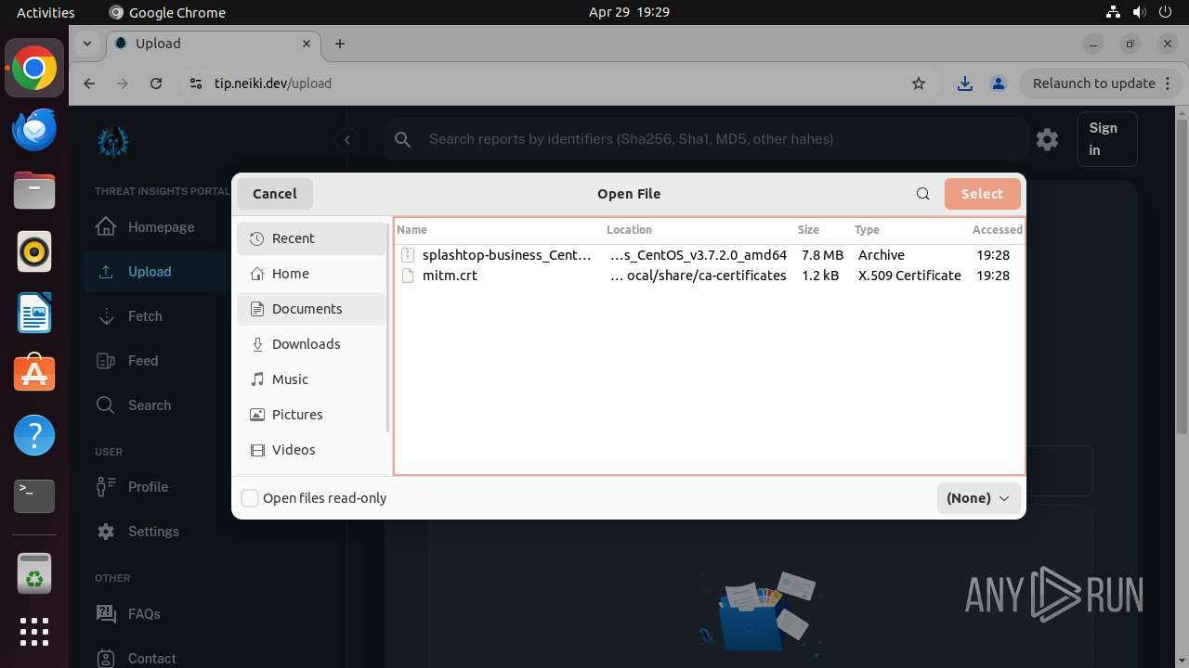
Task: Go back in browser history
Action: click(89, 83)
